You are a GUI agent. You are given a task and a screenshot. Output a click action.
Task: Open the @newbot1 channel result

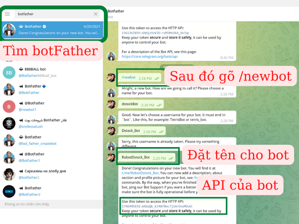tap(52, 106)
